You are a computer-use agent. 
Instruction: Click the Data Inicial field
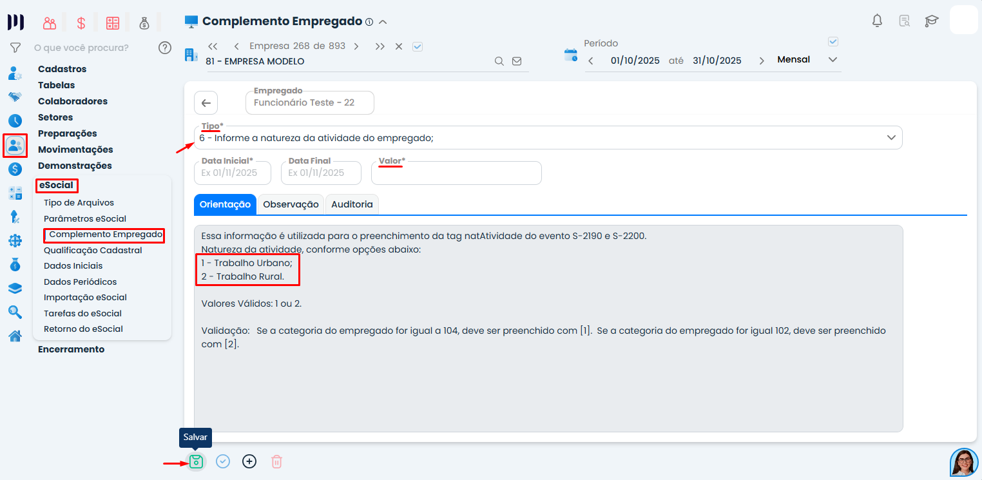coord(233,173)
